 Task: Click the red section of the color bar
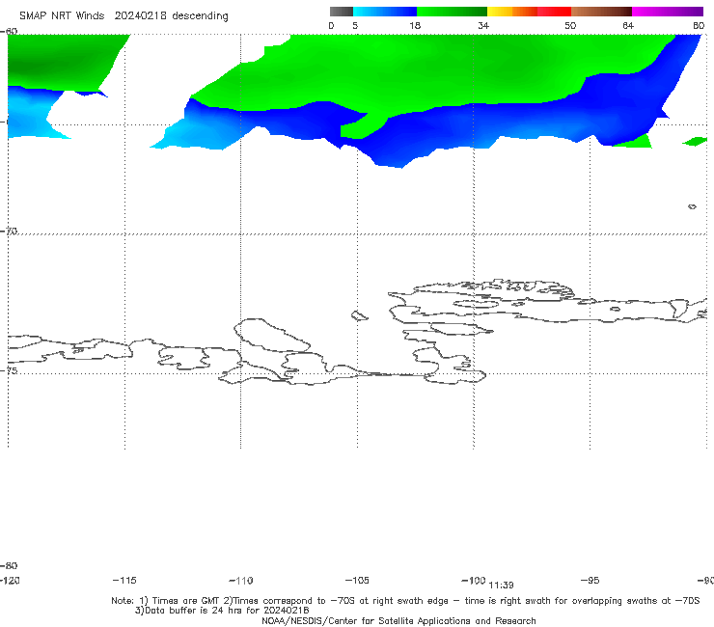[554, 12]
